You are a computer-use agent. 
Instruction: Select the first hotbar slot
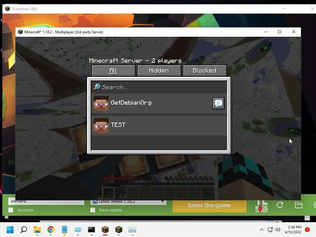click(x=108, y=193)
